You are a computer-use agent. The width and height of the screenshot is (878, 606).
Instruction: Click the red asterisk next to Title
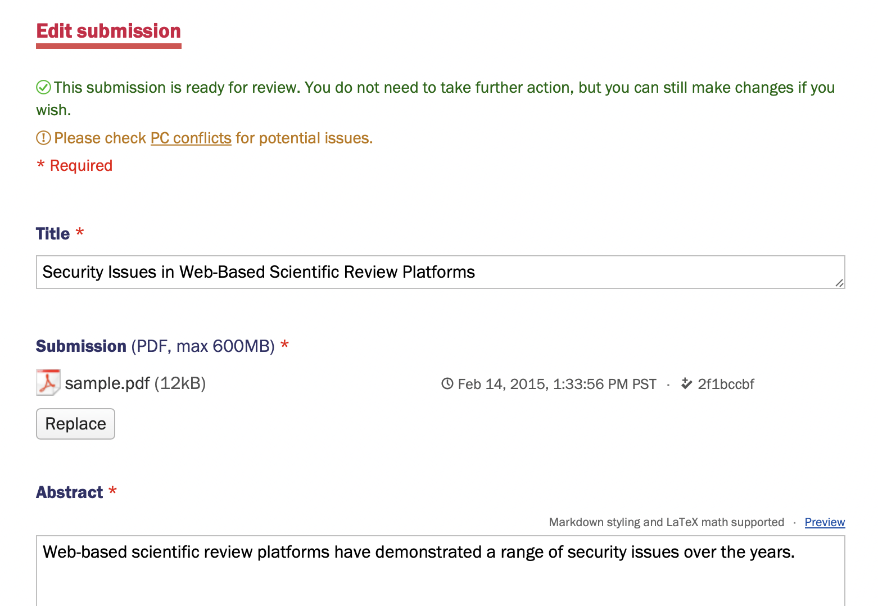(79, 231)
